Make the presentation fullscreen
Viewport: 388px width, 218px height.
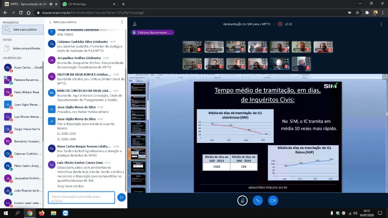click(385, 77)
